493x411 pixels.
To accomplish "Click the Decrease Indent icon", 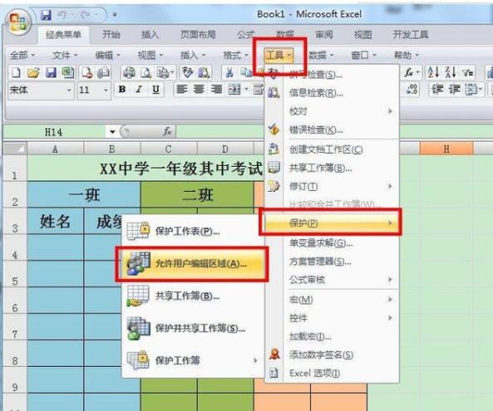I will 437,90.
